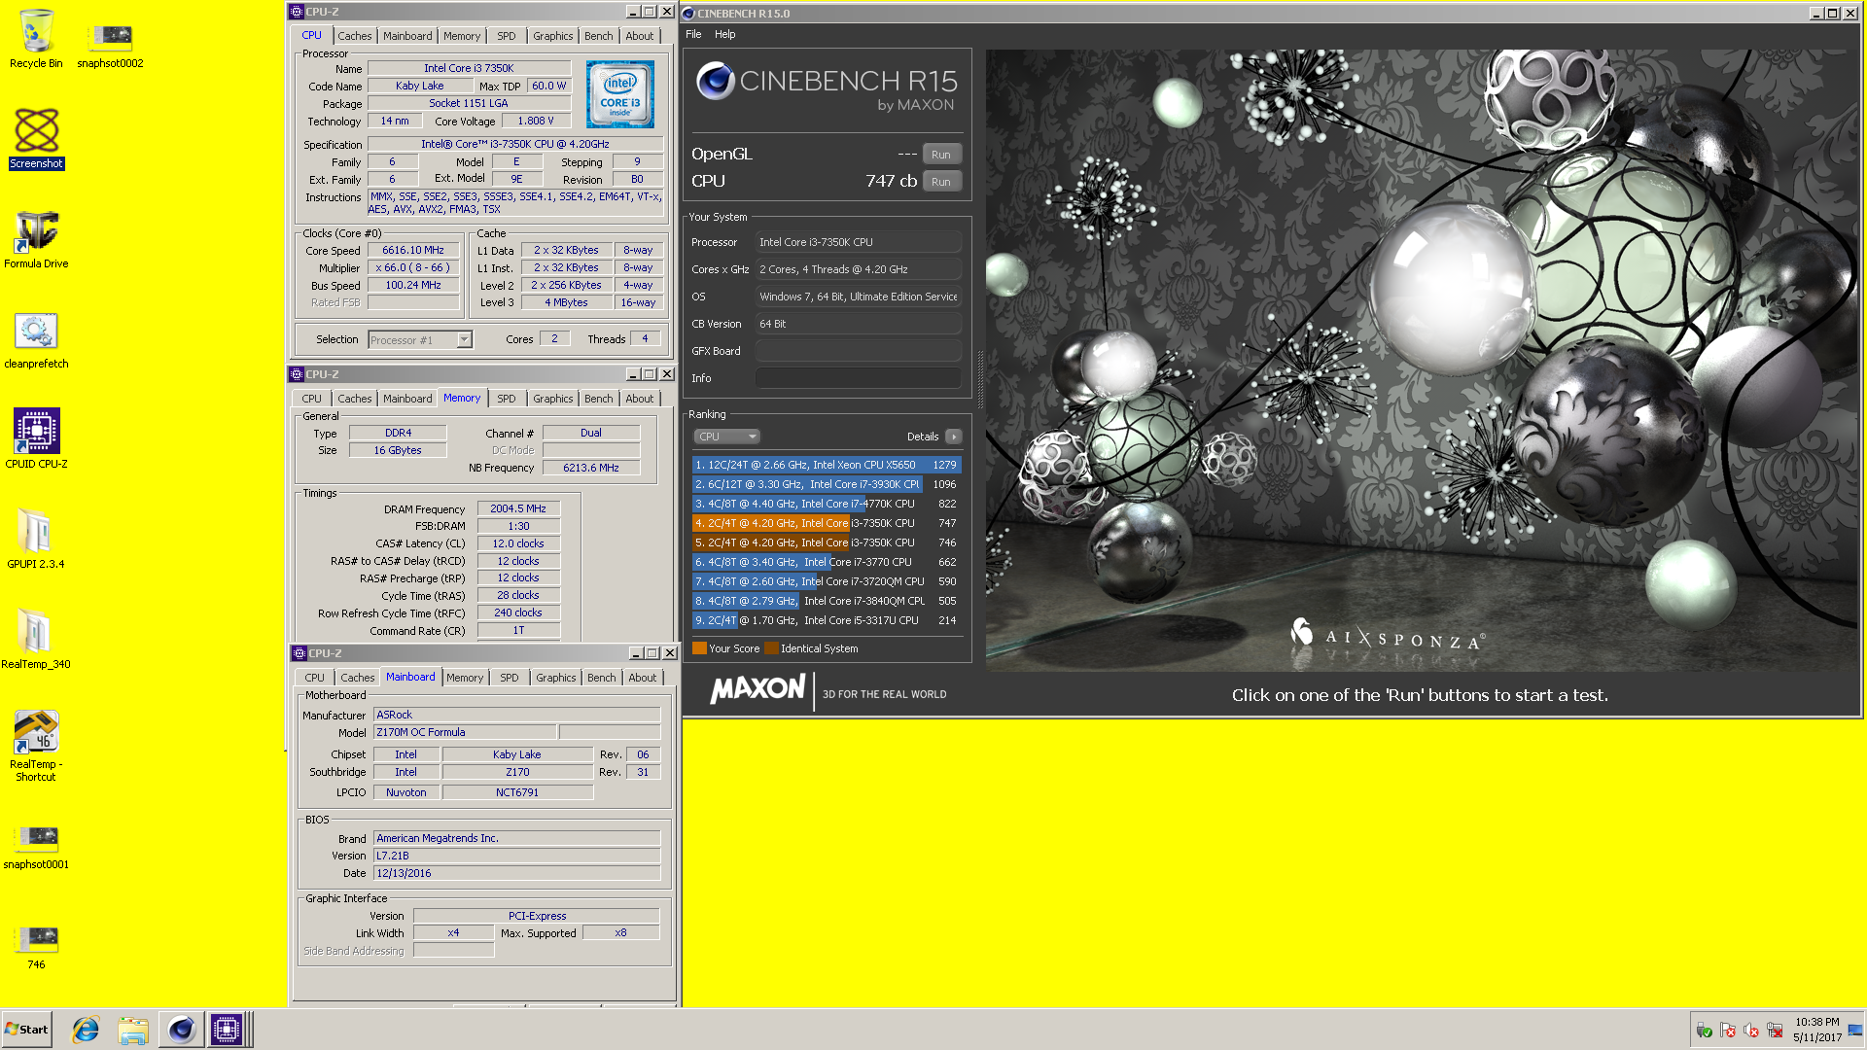Open Windows Explorer from the taskbar
Image resolution: width=1867 pixels, height=1050 pixels.
coord(133,1030)
